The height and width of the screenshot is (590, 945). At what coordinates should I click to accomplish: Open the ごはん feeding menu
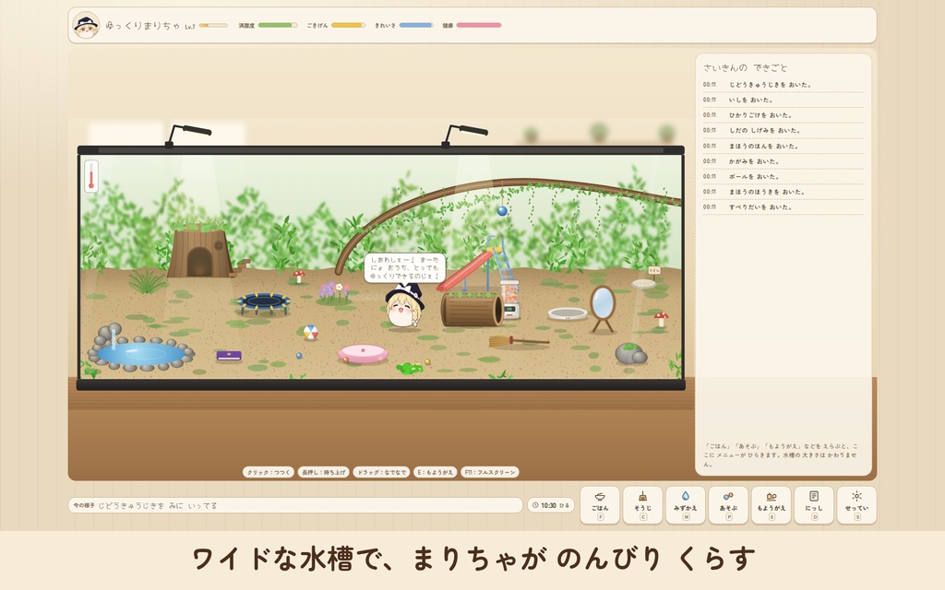click(600, 505)
